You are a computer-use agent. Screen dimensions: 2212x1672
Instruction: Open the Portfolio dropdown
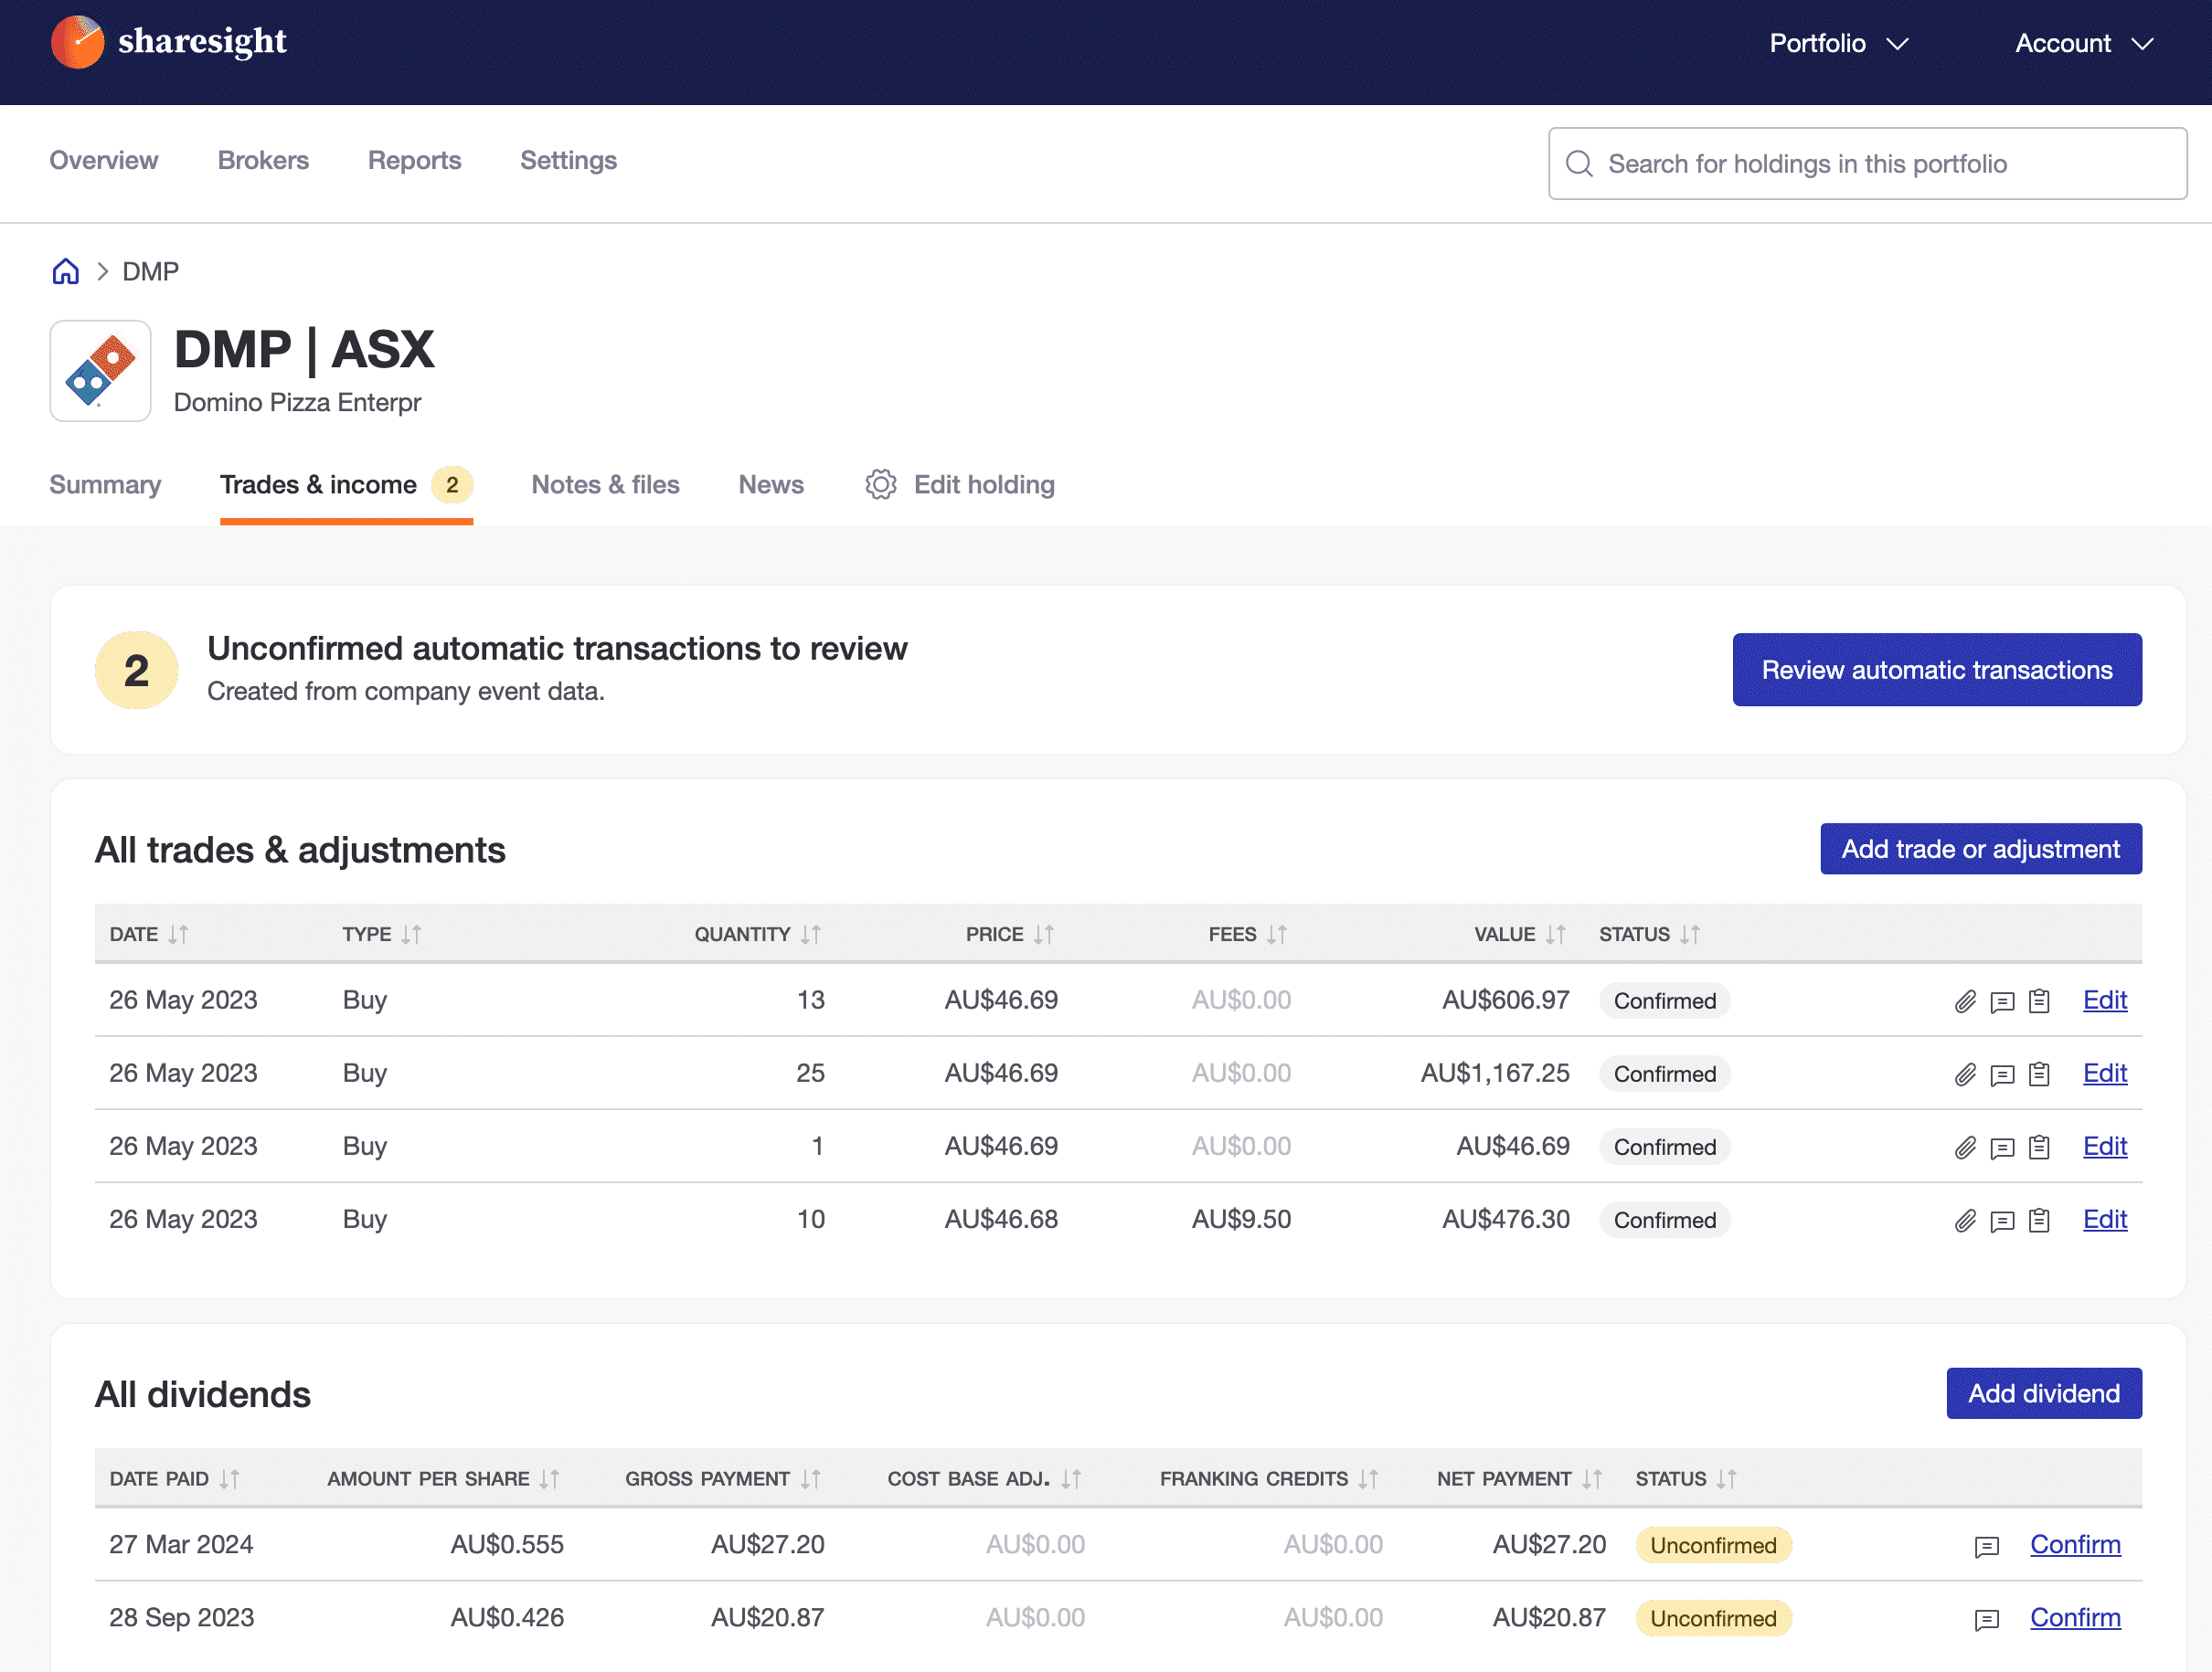(x=1838, y=43)
